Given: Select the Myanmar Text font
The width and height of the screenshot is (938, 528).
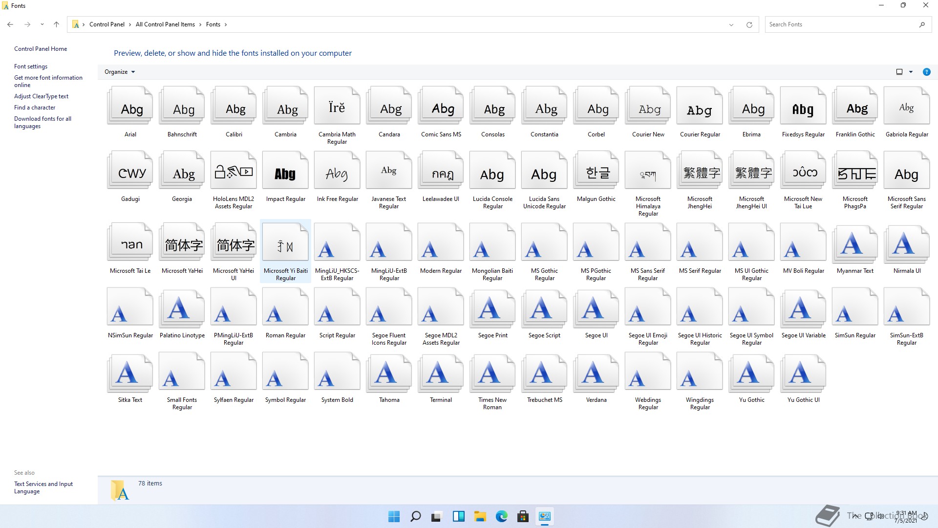Looking at the screenshot, I should click(855, 242).
